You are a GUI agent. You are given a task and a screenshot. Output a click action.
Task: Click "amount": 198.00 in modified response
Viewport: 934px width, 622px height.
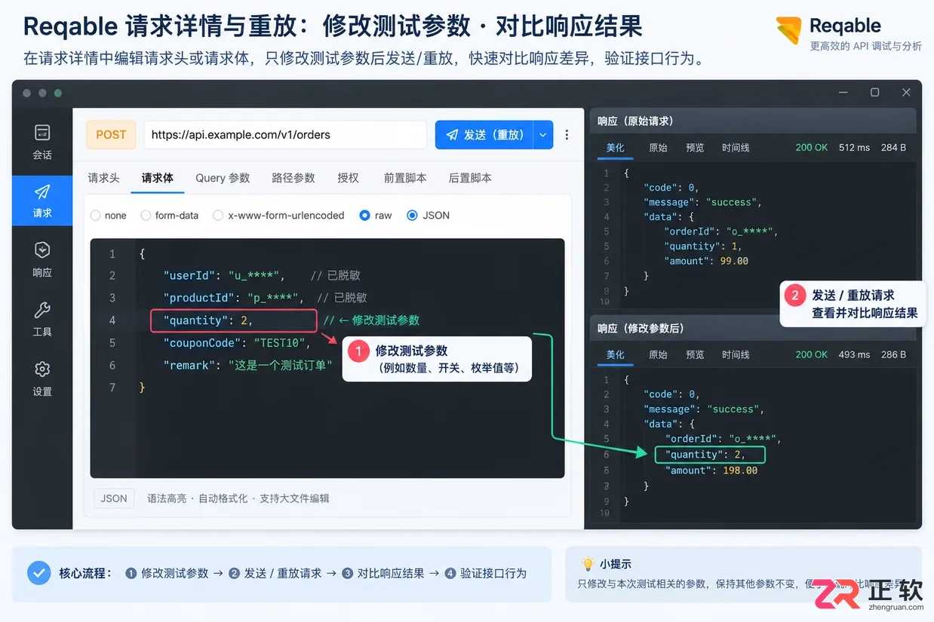point(711,470)
